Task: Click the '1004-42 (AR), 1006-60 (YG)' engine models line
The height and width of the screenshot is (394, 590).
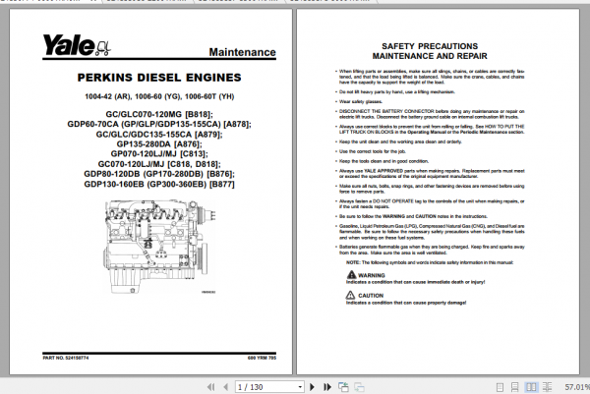Action: 159,96
